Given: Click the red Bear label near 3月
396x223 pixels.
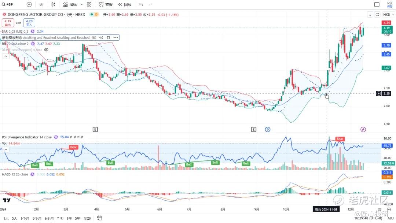Looking at the screenshot, I should [73, 147].
